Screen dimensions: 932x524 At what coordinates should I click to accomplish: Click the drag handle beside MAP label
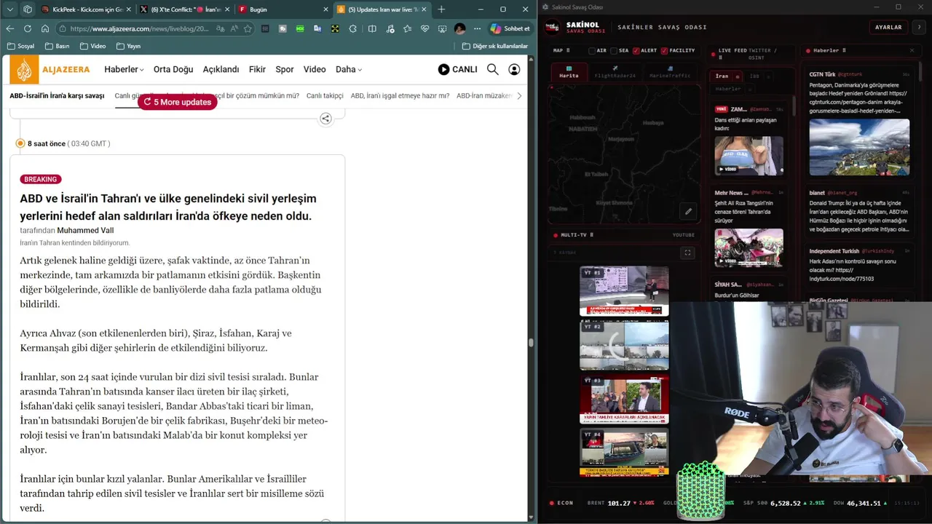(568, 50)
